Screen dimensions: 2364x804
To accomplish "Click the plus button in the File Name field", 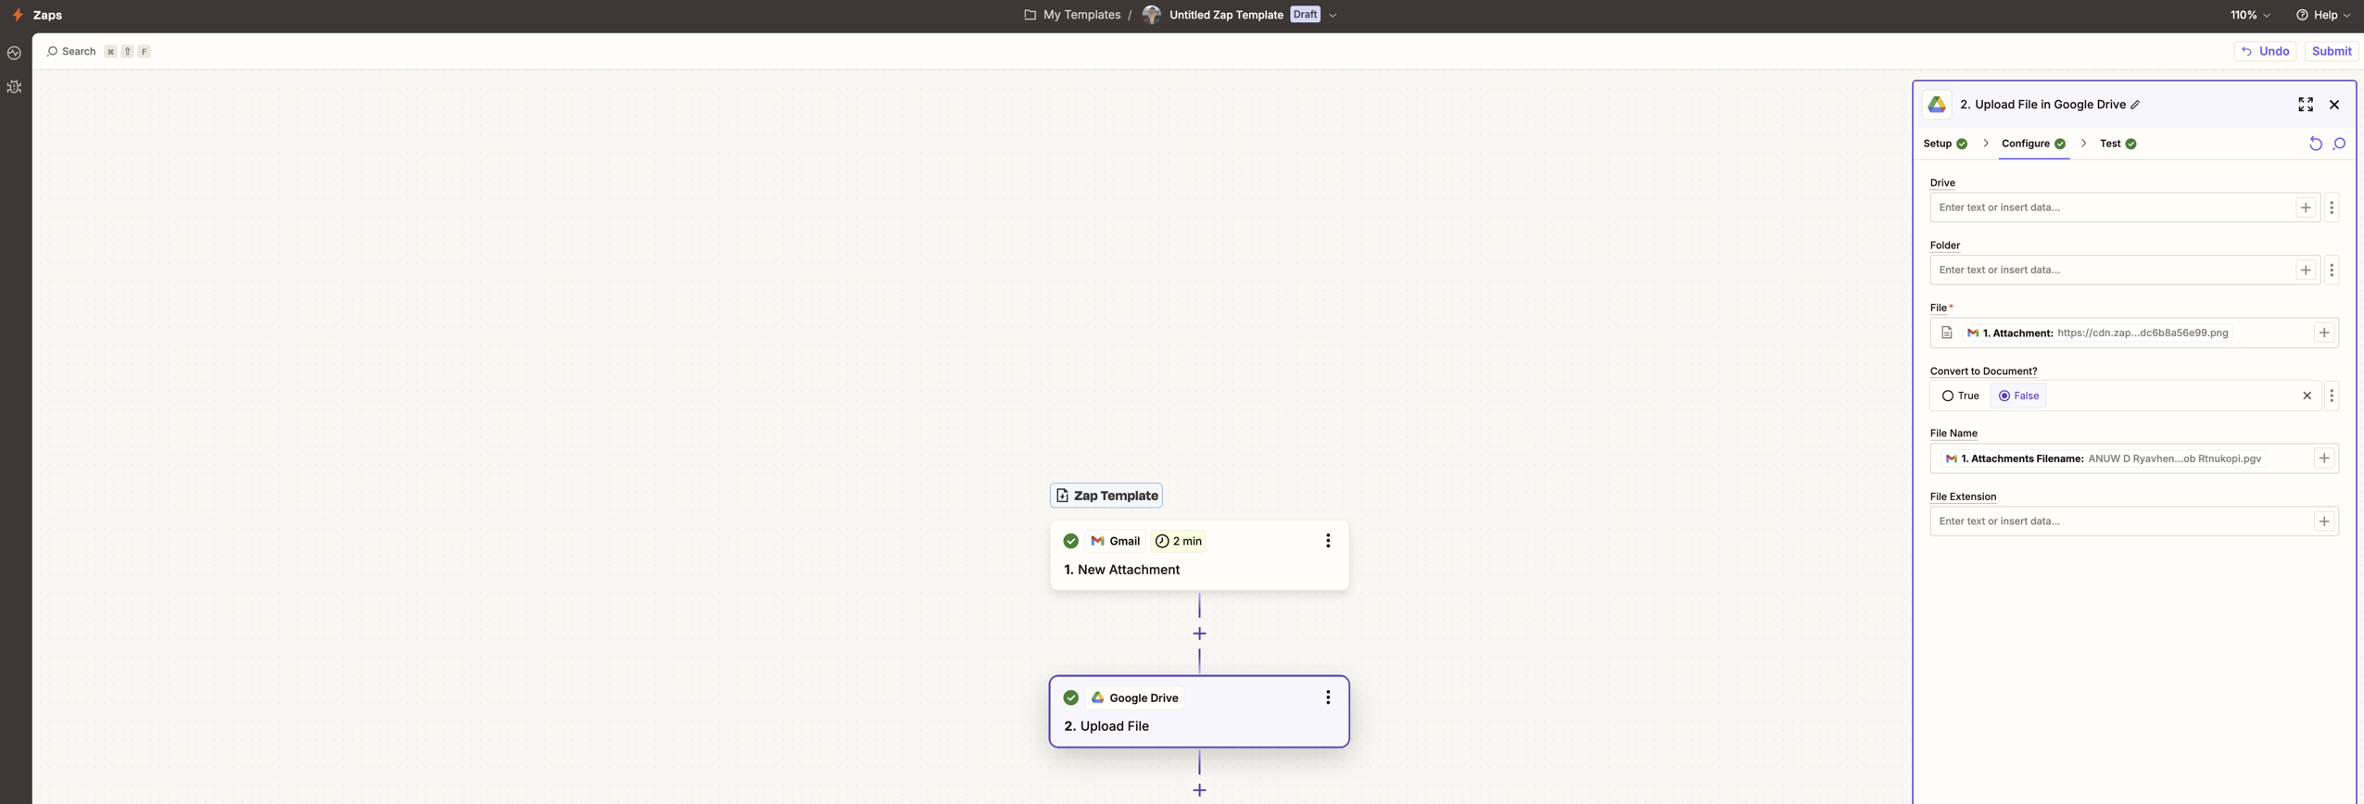I will point(2323,459).
